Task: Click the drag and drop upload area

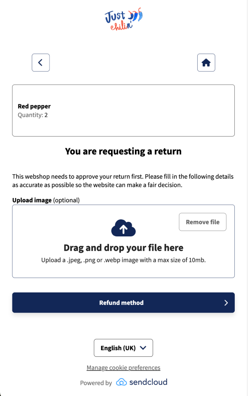Action: 123,241
